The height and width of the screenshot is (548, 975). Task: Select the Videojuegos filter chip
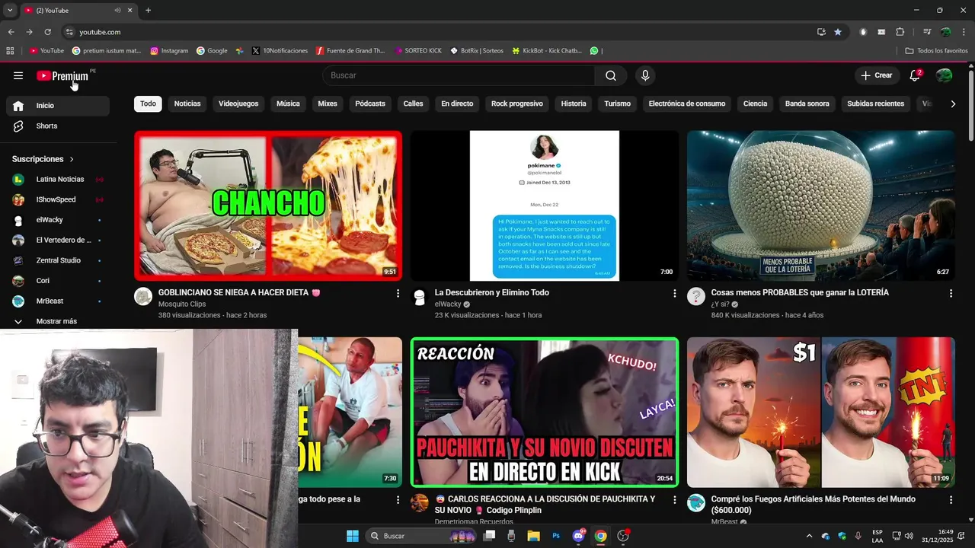tap(238, 104)
